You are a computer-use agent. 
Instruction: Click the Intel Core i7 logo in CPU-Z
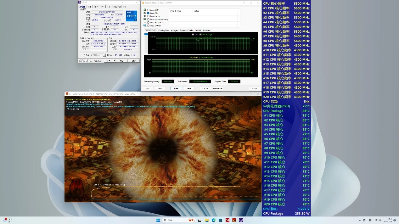tap(131, 16)
